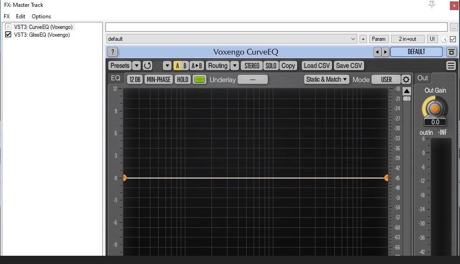Toggle SOLO channel group

click(271, 66)
